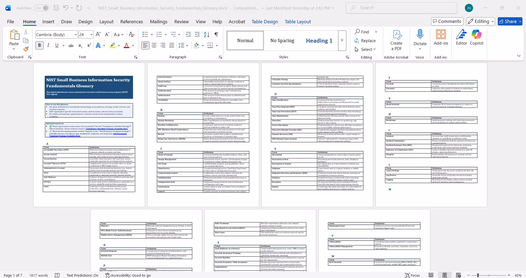Apply the Heading 1 style
The height and width of the screenshot is (278, 526).
tap(319, 40)
